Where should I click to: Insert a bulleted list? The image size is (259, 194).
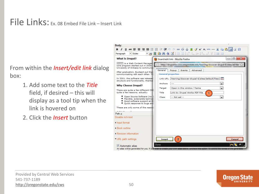(152, 49)
